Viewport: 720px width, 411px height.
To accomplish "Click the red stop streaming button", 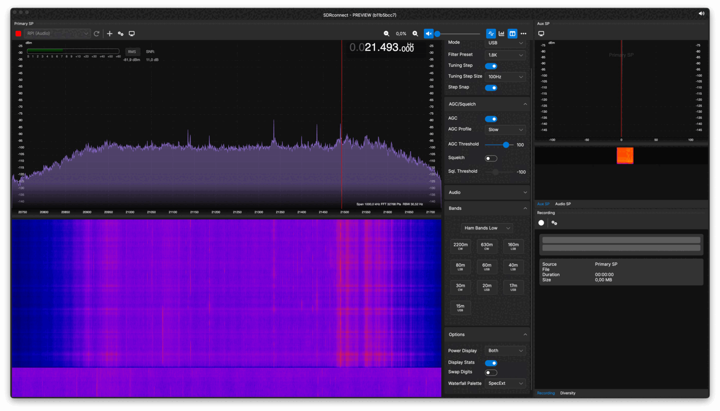I will (x=19, y=33).
